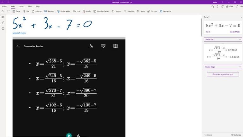Insert Meeting Details
This screenshot has width=243, height=137.
point(101,11)
